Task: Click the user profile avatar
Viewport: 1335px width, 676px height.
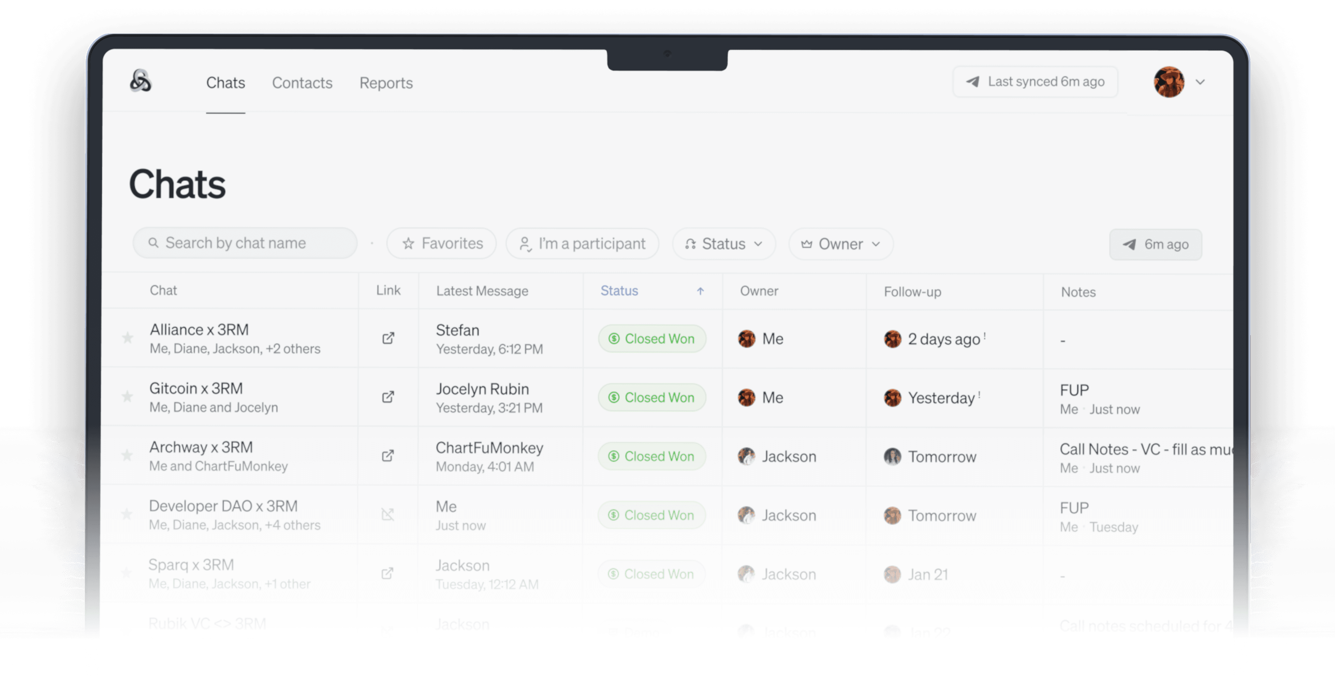Action: tap(1169, 82)
